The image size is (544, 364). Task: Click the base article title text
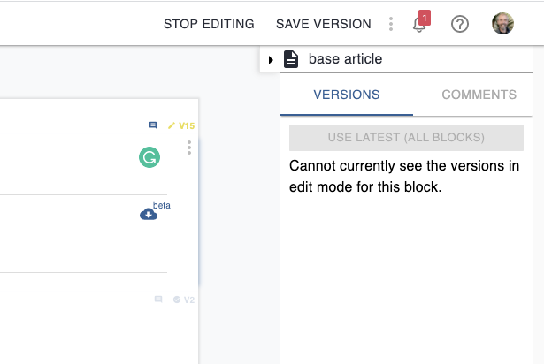[x=345, y=59]
